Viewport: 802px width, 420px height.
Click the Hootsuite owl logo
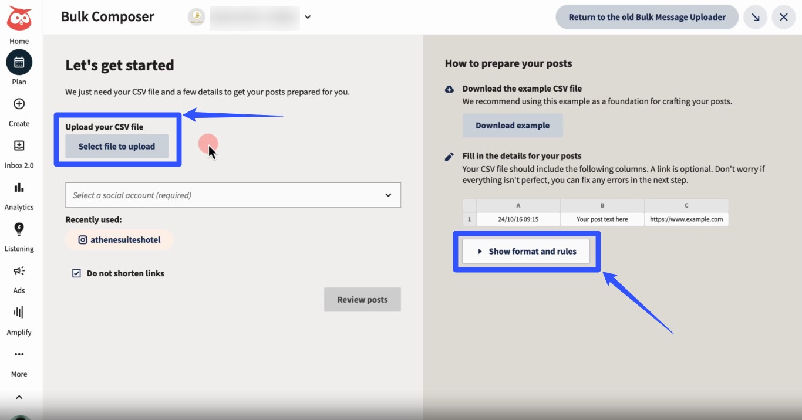20,17
